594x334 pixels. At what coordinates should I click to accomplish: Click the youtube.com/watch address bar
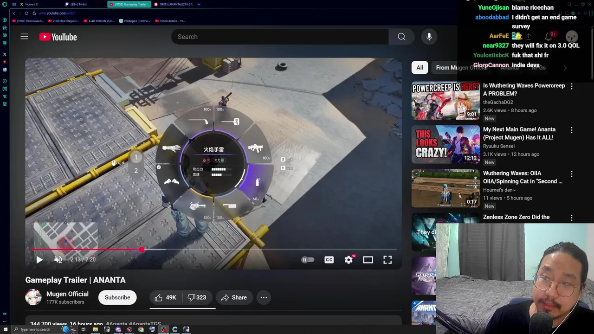point(57,13)
